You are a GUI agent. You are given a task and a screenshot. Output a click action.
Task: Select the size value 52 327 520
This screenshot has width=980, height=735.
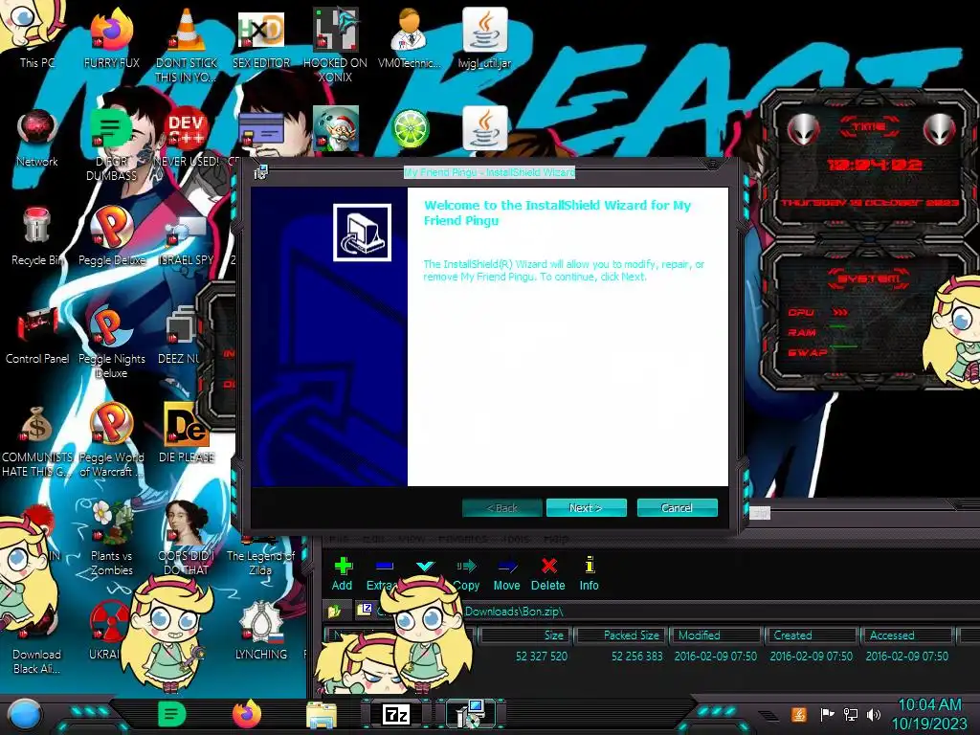click(x=542, y=657)
